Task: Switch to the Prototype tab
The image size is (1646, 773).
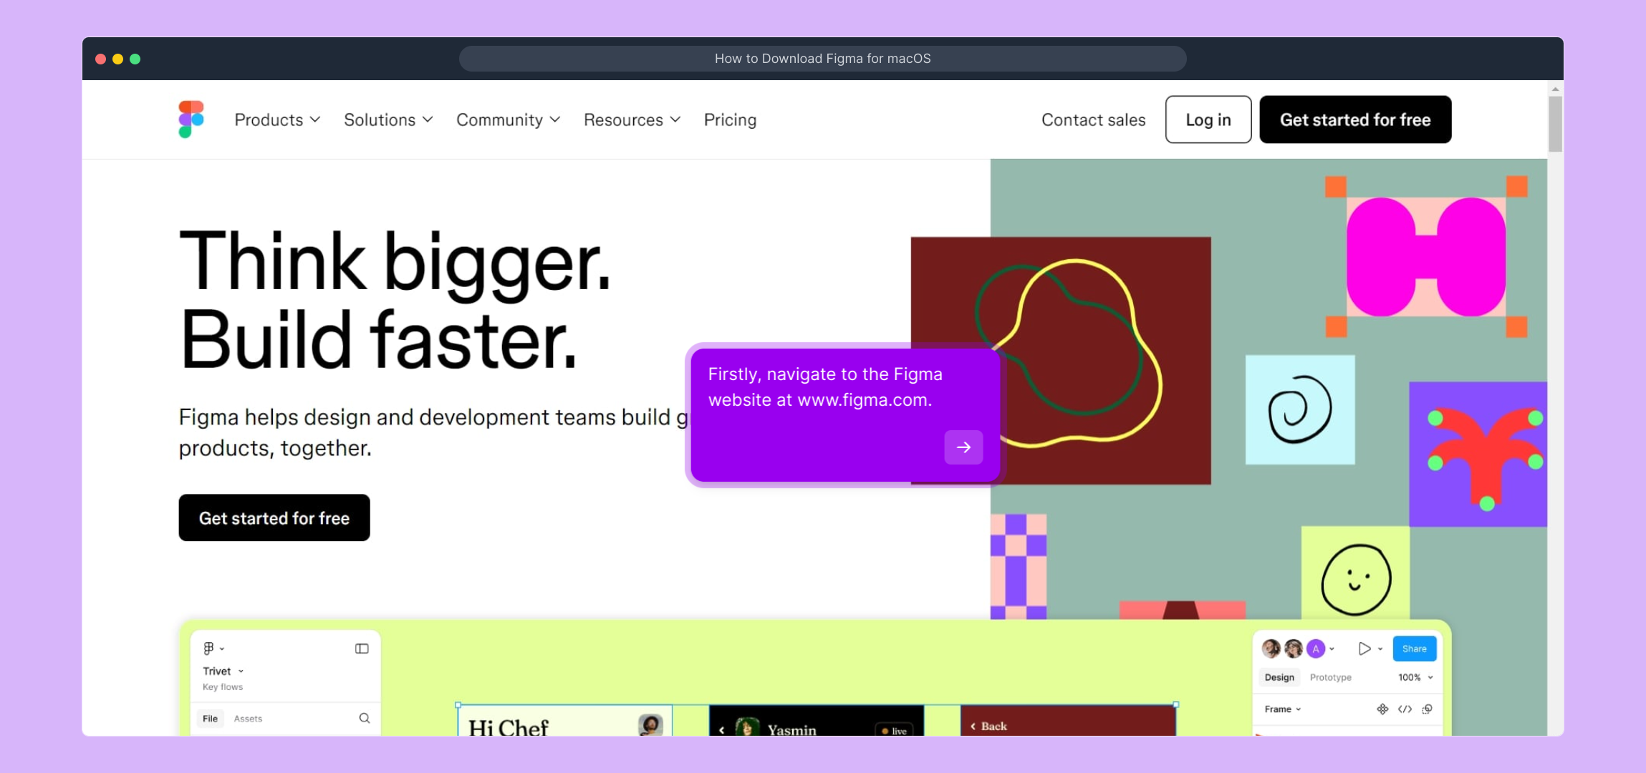Action: 1330,677
